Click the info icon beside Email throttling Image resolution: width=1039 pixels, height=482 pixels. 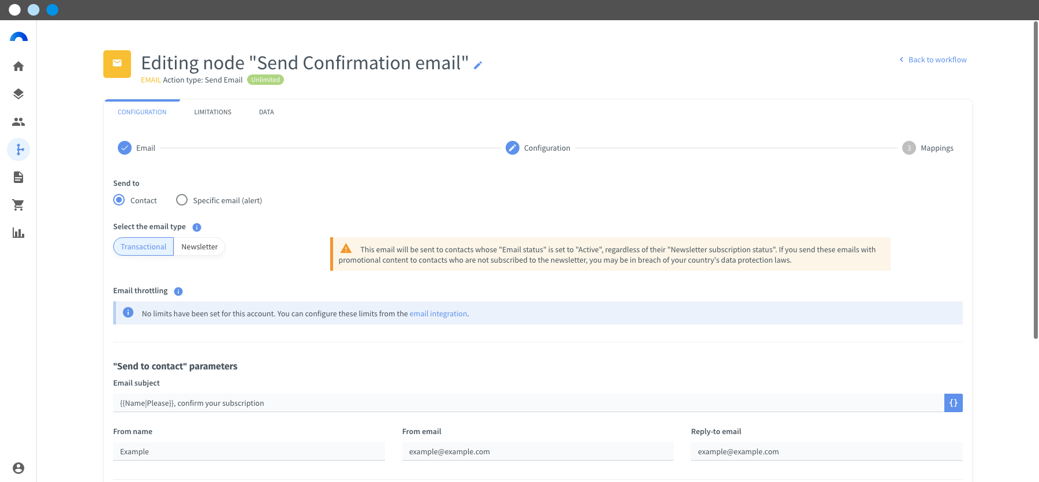point(178,292)
